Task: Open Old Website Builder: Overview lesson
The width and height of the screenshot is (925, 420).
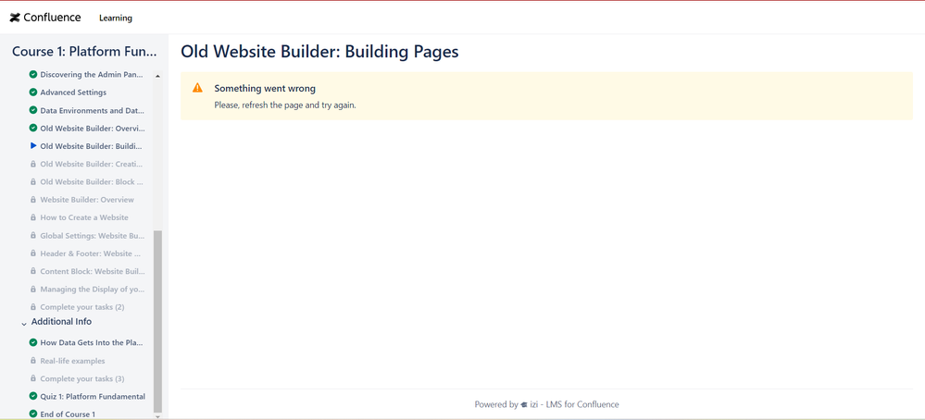Action: click(92, 129)
